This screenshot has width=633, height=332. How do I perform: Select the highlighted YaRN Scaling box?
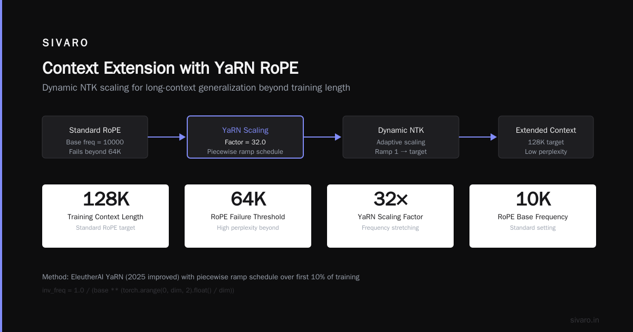pos(245,137)
